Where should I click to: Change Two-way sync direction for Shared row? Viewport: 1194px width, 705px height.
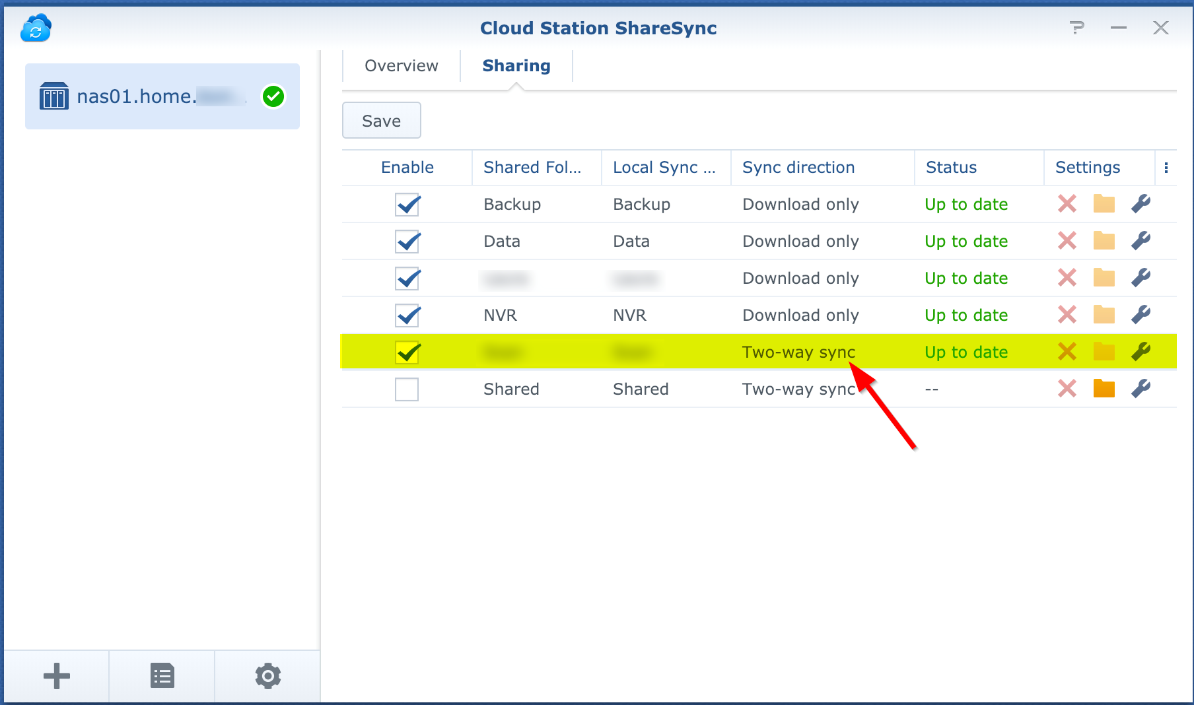799,389
